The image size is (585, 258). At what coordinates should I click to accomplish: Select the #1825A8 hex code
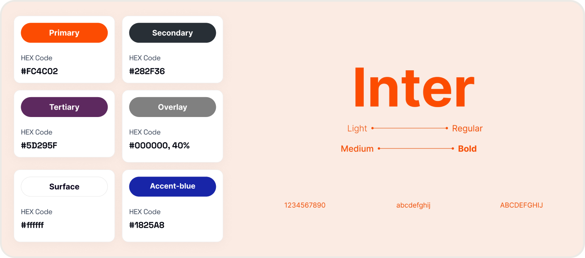(x=147, y=225)
